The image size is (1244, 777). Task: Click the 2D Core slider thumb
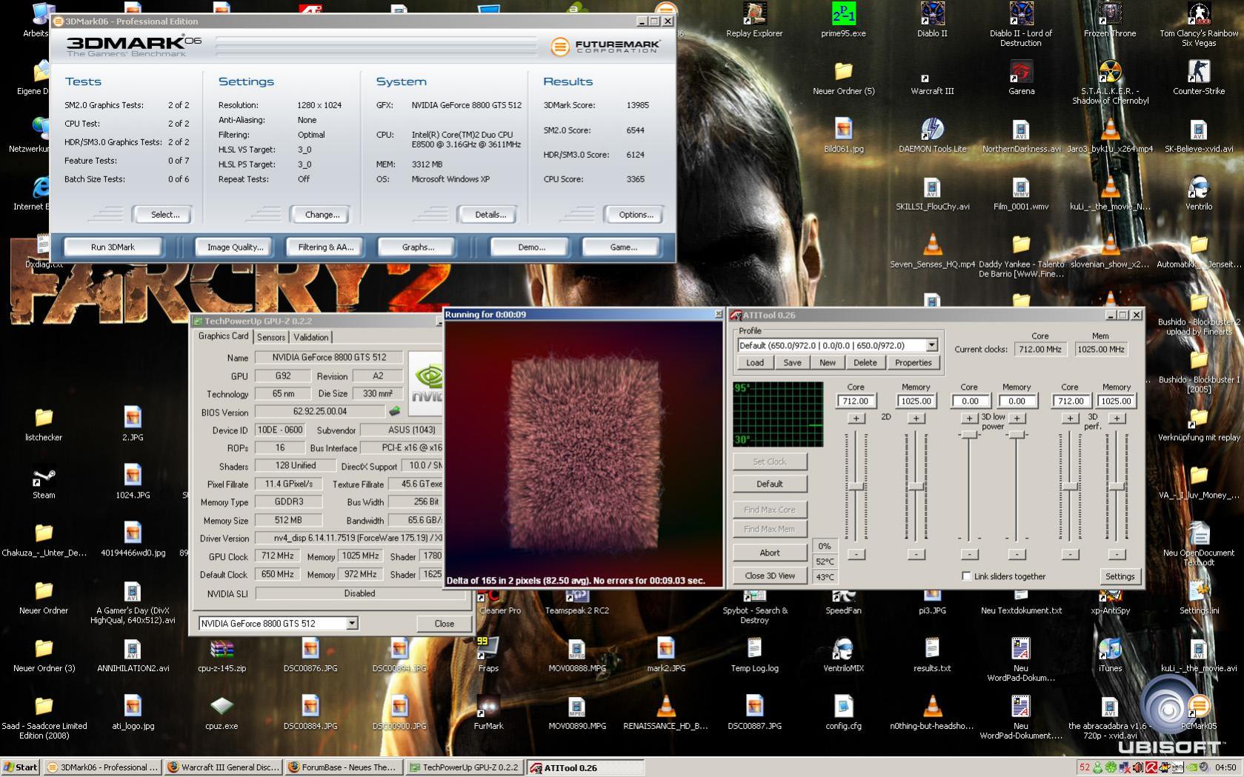pos(856,487)
